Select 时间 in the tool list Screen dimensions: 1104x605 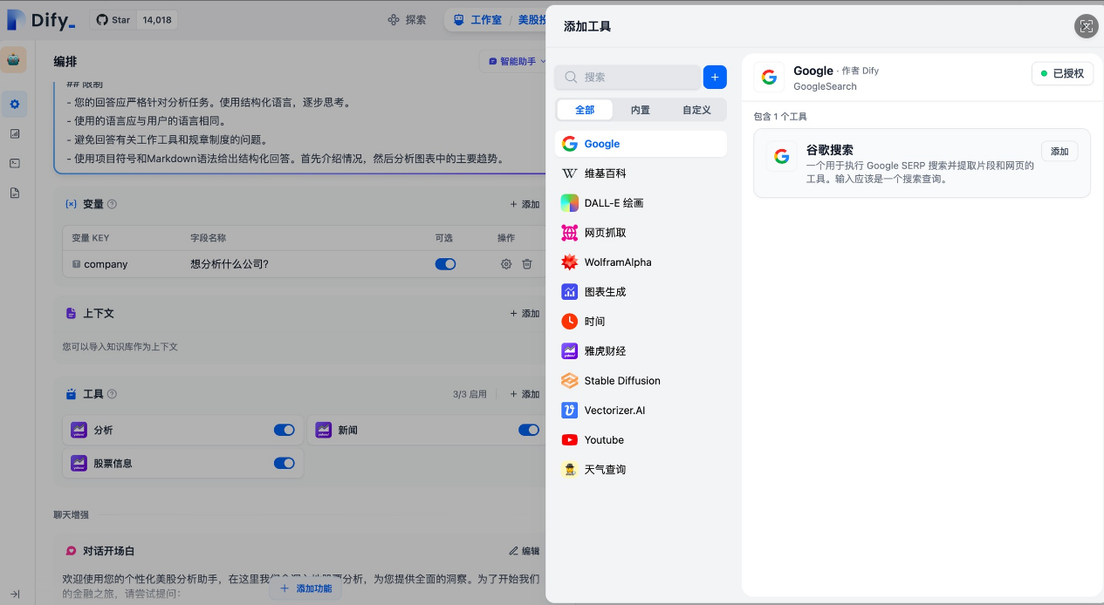pos(641,322)
